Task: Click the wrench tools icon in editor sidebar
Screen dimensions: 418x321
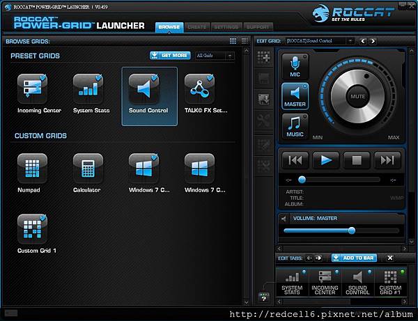Action: pyautogui.click(x=263, y=120)
